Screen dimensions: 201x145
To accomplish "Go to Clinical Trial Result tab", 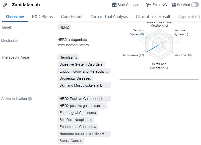I will (153, 17).
